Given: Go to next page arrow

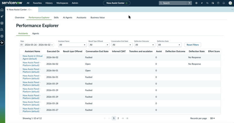Looking at the screenshot, I should point(123,118).
